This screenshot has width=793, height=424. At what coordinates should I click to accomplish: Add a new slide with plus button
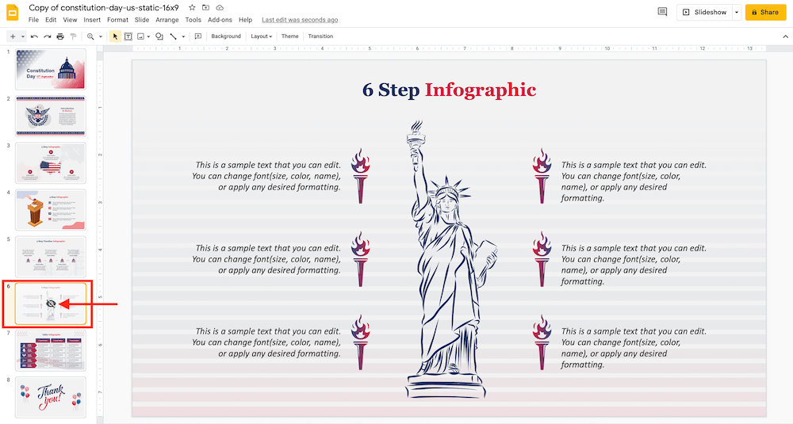(13, 36)
